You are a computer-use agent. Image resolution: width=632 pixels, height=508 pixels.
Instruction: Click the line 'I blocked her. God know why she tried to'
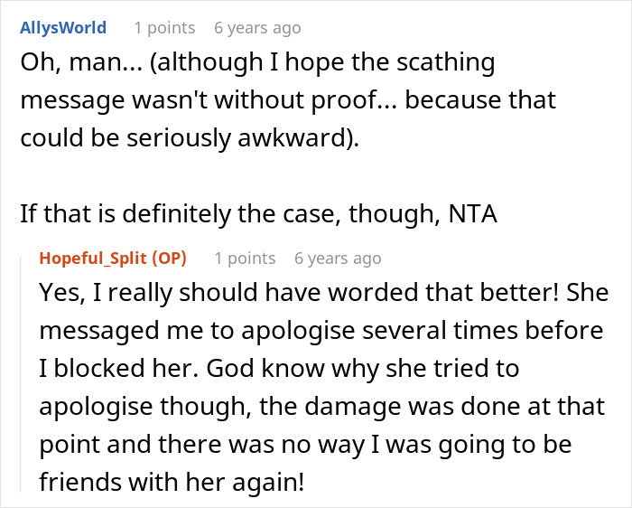point(279,368)
